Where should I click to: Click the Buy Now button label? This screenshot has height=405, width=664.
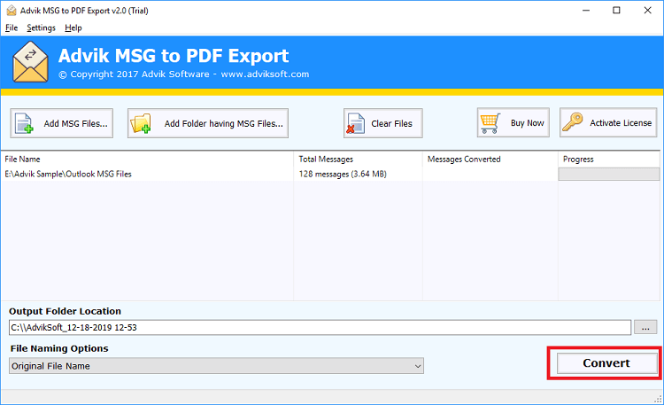528,123
